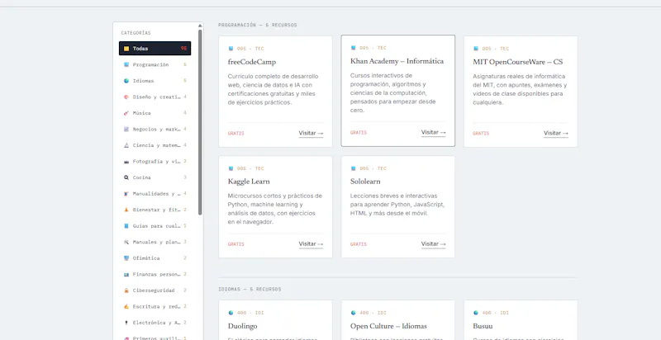The height and width of the screenshot is (340, 661).
Task: Click the Kaggle Learn description text
Action: [275, 209]
